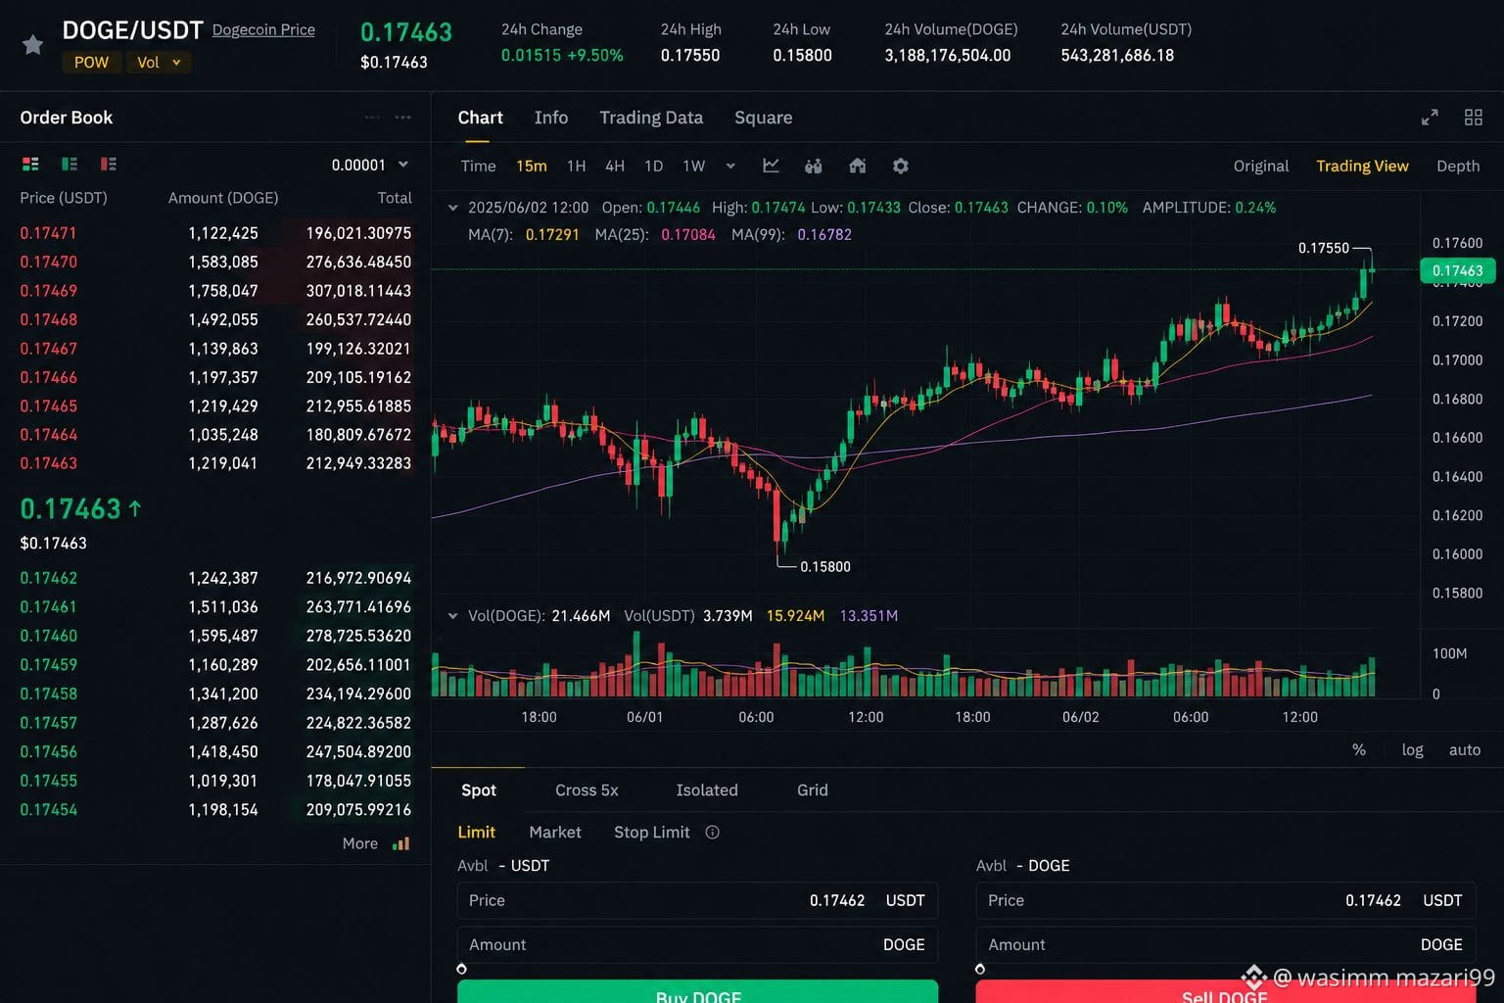The height and width of the screenshot is (1003, 1504).
Task: Show bids-only order book view icon
Action: [x=70, y=165]
